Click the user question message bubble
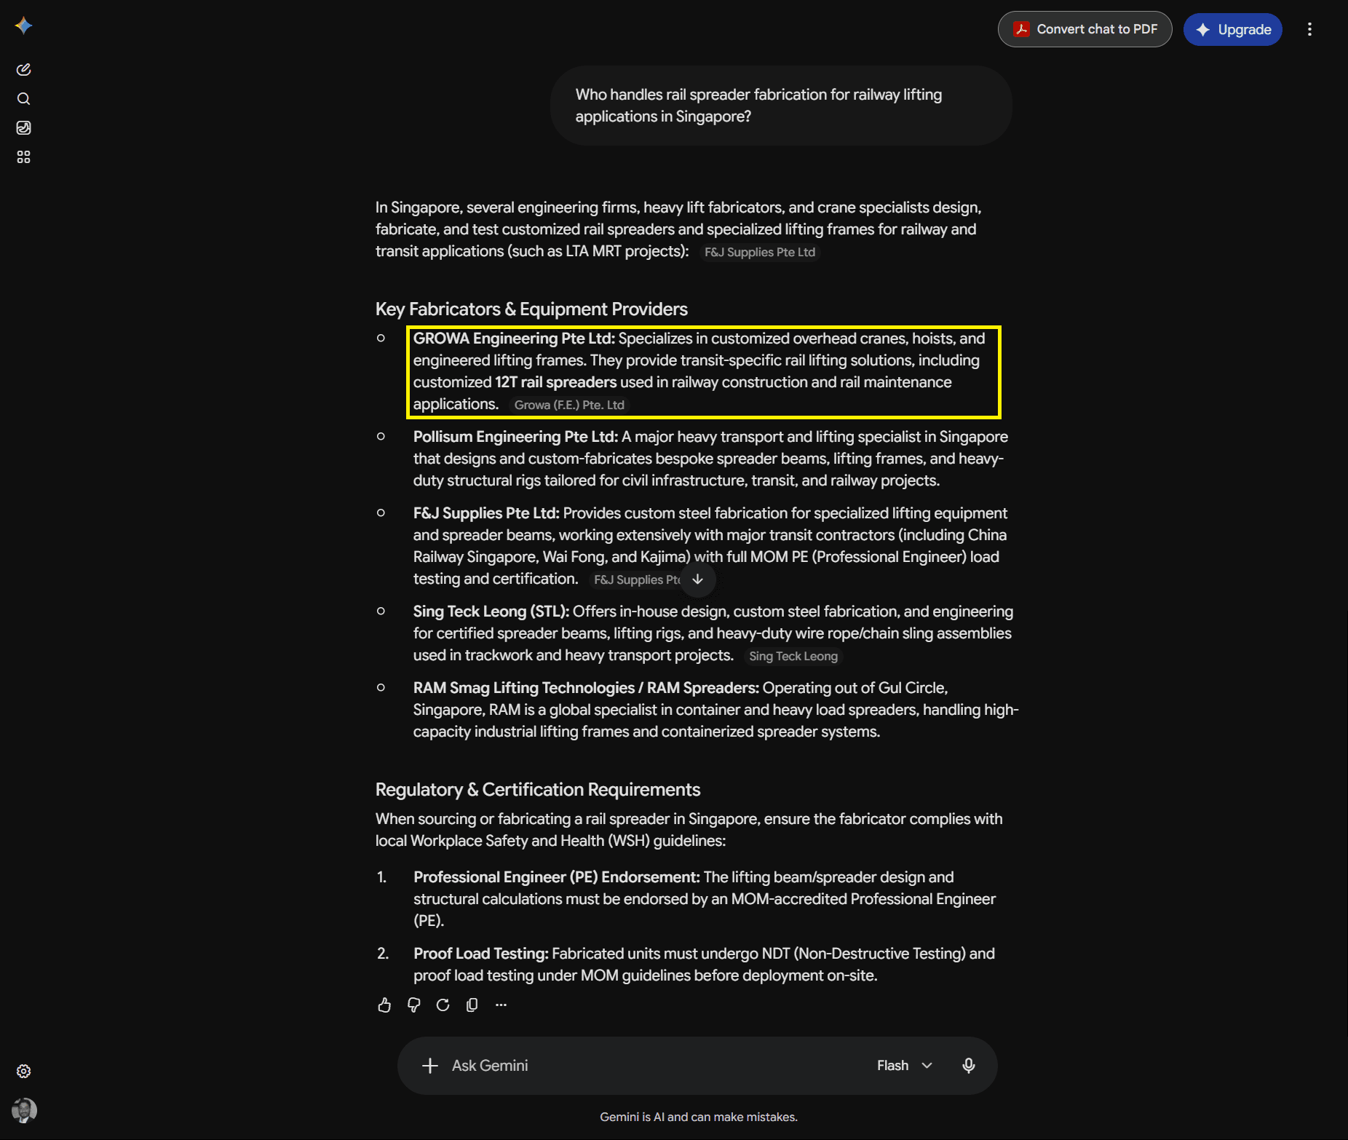The height and width of the screenshot is (1140, 1348). (x=781, y=106)
